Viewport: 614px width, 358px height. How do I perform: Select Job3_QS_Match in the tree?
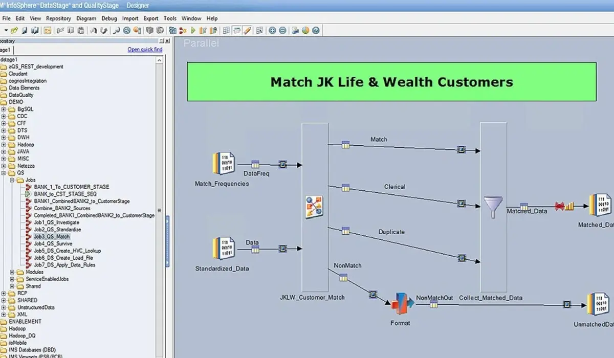pos(52,237)
